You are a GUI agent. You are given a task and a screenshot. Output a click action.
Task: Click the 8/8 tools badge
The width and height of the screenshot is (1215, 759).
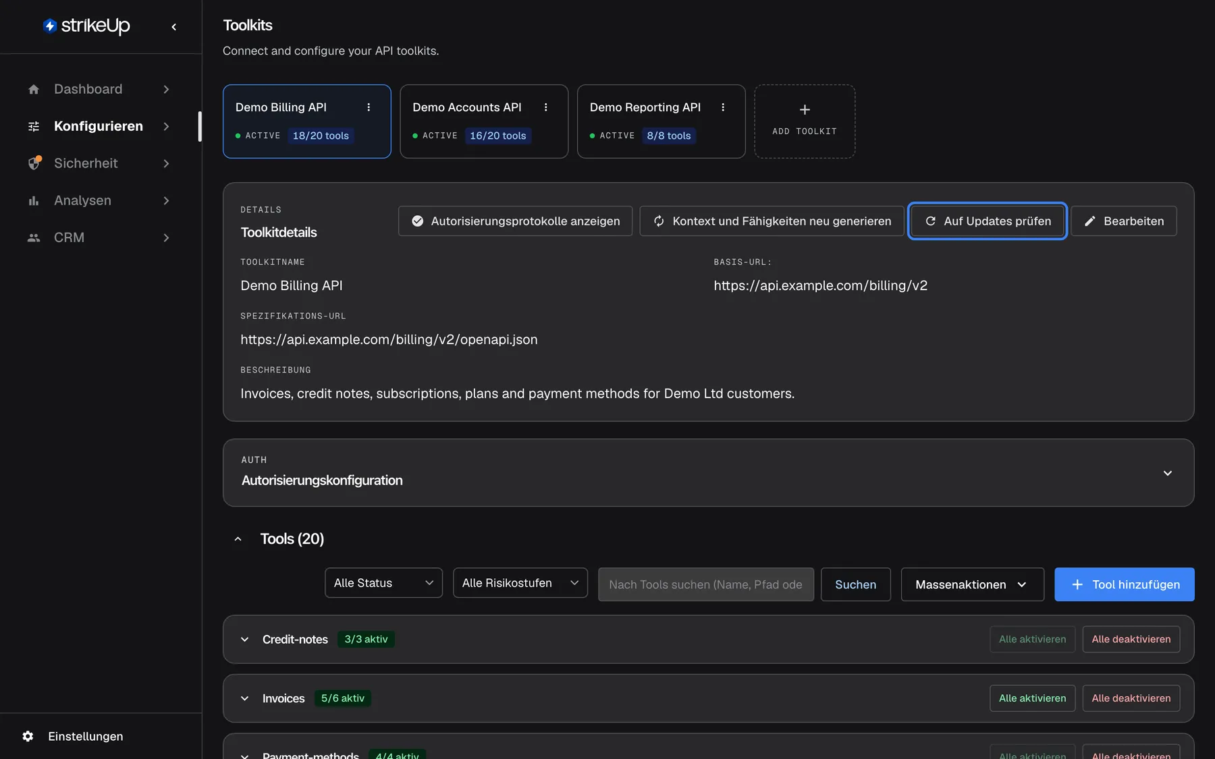pos(669,136)
